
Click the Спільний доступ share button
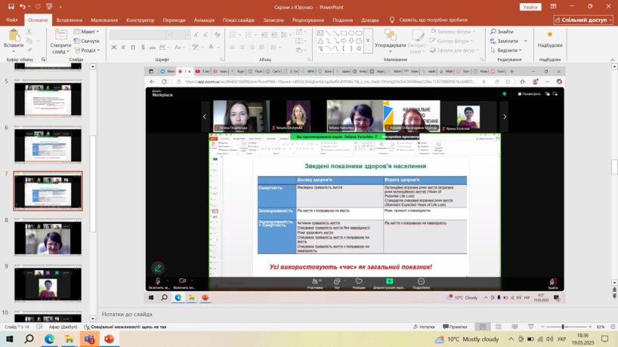(x=587, y=20)
